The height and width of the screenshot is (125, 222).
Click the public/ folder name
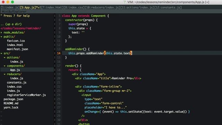click(x=9, y=37)
